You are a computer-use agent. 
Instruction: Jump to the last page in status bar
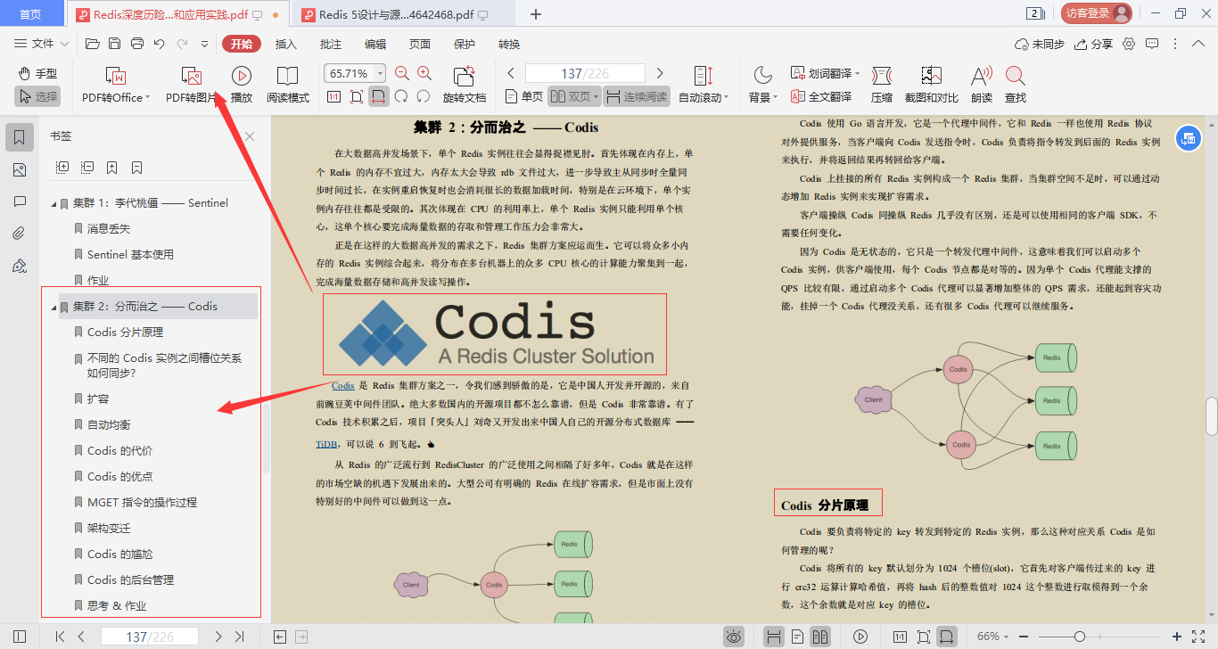[239, 637]
